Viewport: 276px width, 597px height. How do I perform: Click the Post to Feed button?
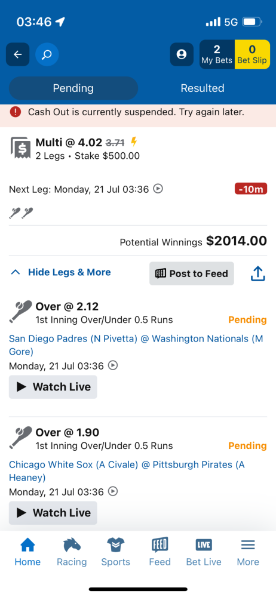pyautogui.click(x=191, y=273)
